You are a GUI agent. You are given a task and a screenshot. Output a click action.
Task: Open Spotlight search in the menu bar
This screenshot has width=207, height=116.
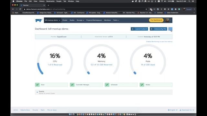click(x=189, y=1)
